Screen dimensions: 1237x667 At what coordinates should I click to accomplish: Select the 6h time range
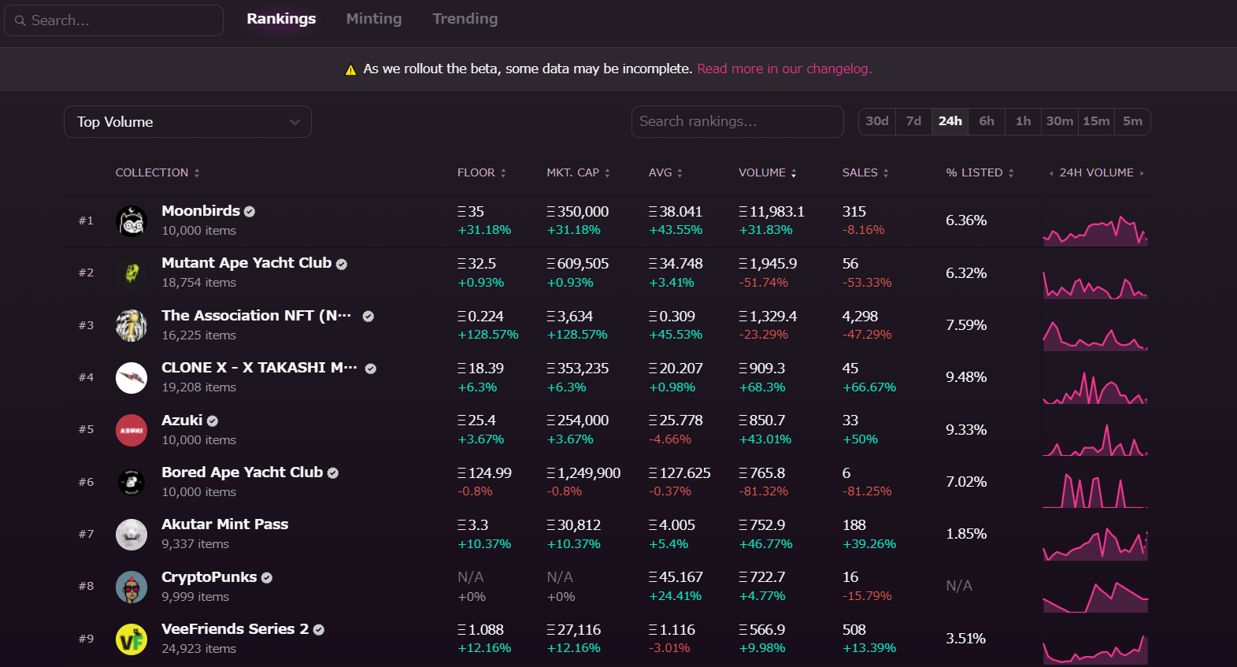point(987,121)
